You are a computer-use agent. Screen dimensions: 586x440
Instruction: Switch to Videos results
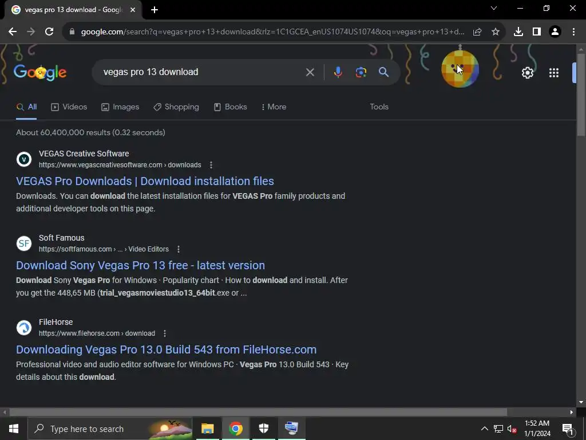(x=69, y=107)
